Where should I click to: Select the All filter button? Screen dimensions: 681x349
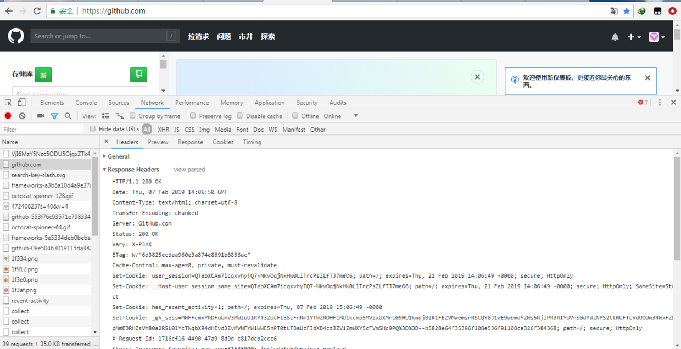[x=147, y=130]
